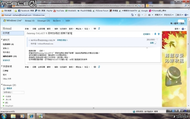190x119 pixels.
Task: Select the Hotmail browser tab
Action: [x=23, y=15]
